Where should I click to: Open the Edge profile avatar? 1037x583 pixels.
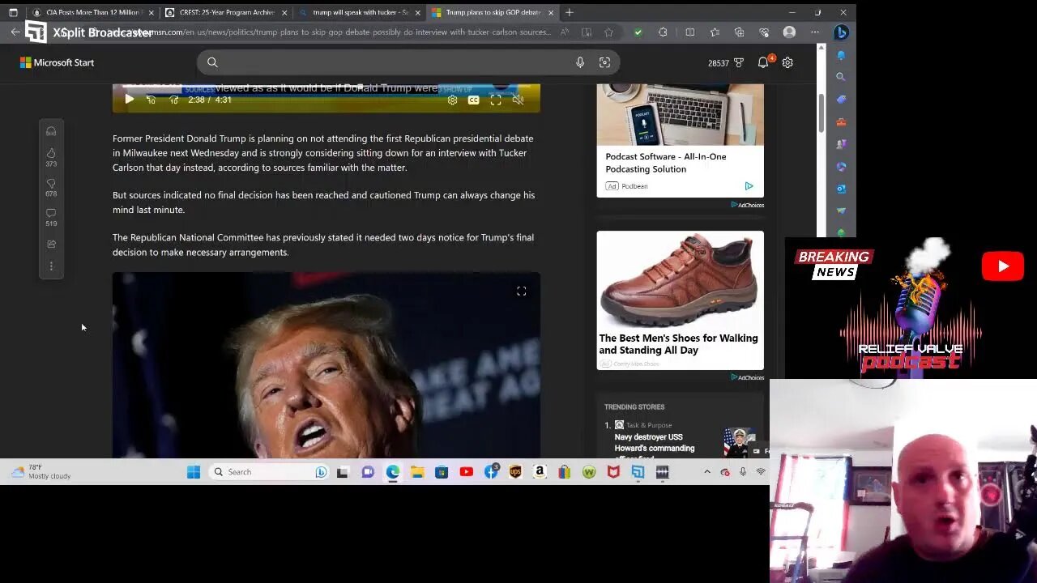[x=789, y=32]
